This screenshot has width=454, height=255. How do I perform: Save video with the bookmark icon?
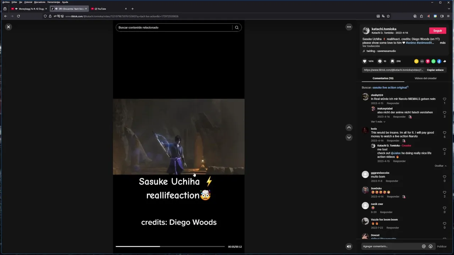pyautogui.click(x=393, y=61)
